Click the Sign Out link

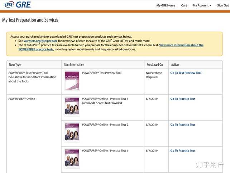click(222, 5)
